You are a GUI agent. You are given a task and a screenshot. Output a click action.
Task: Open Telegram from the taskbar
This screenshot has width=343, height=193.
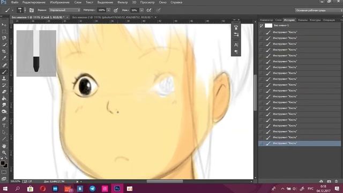pos(92,188)
